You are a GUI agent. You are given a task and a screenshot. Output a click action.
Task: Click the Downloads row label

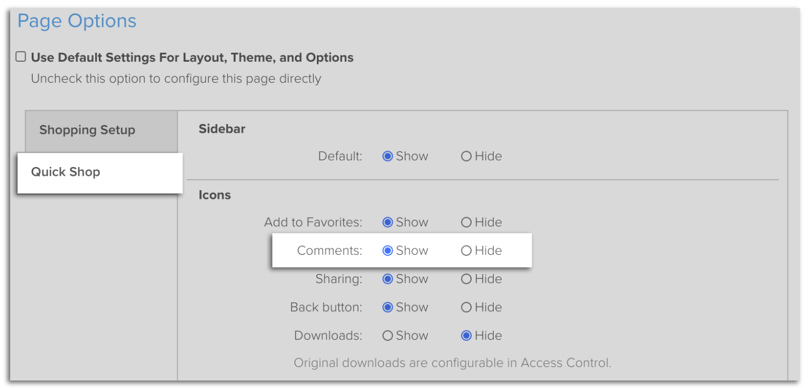pos(328,335)
